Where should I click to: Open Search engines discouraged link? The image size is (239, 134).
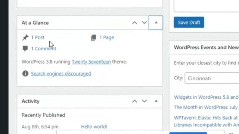[x=61, y=74]
